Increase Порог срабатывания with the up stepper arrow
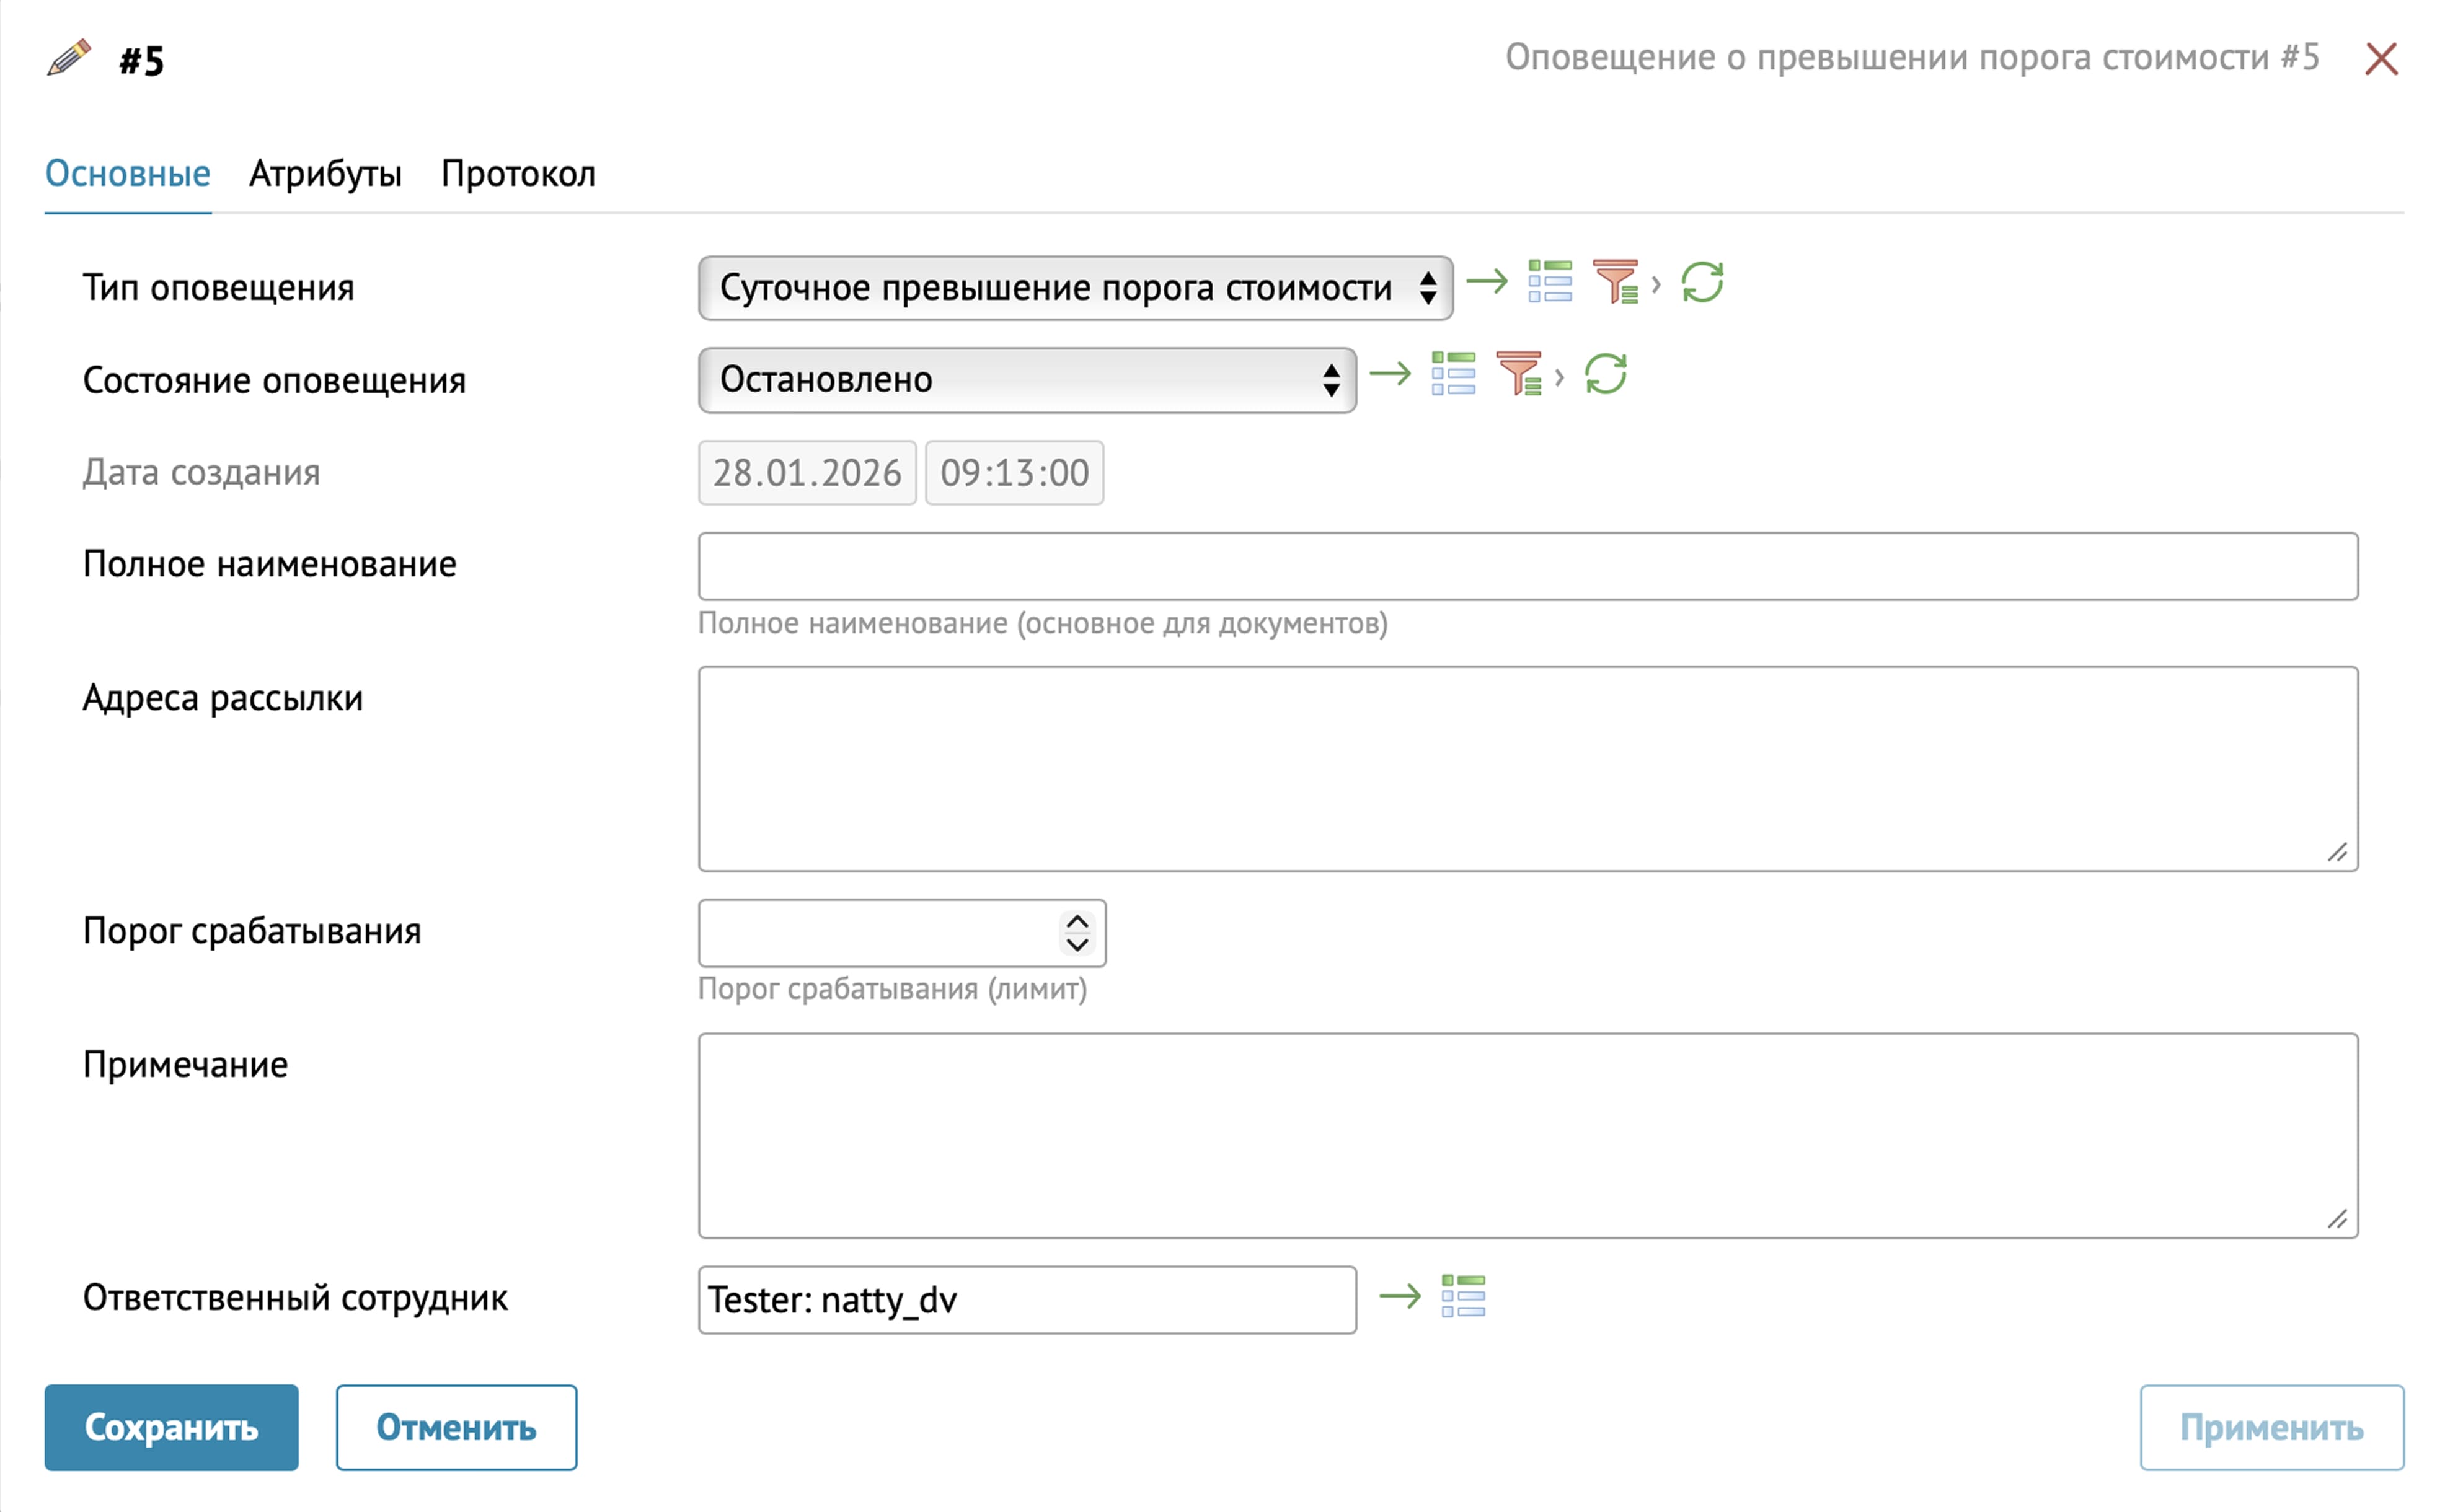Screen dimensions: 2445x1512 [x=1077, y=922]
